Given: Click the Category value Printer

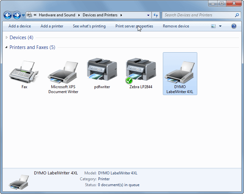Looking at the screenshot, I should point(104,179).
